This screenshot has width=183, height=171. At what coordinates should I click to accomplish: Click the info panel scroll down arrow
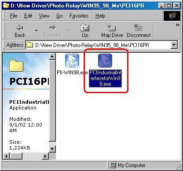point(52,149)
